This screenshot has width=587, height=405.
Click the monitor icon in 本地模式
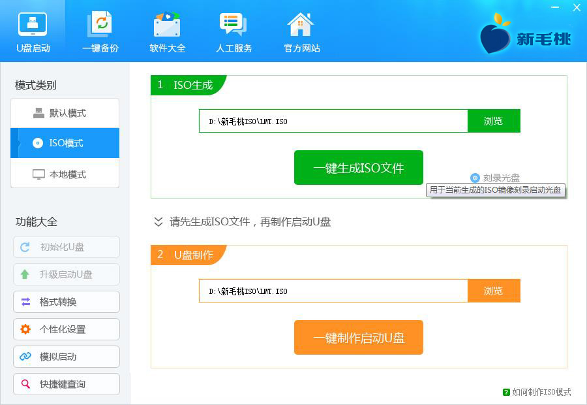tap(38, 174)
